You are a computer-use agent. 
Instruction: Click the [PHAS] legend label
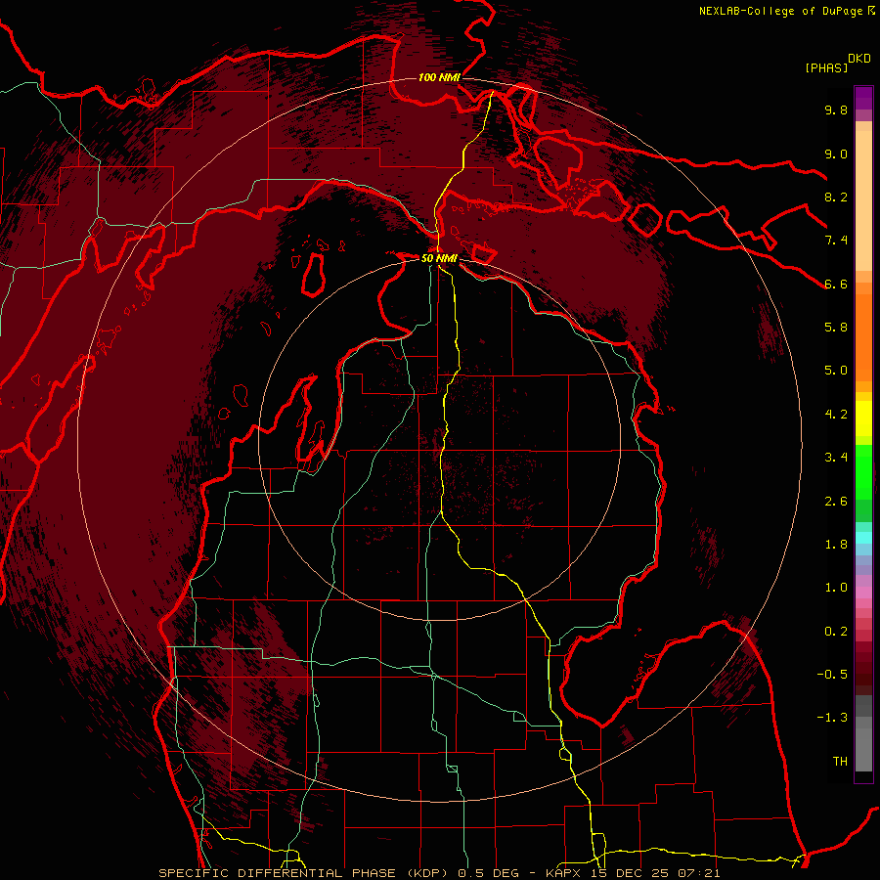coord(826,67)
